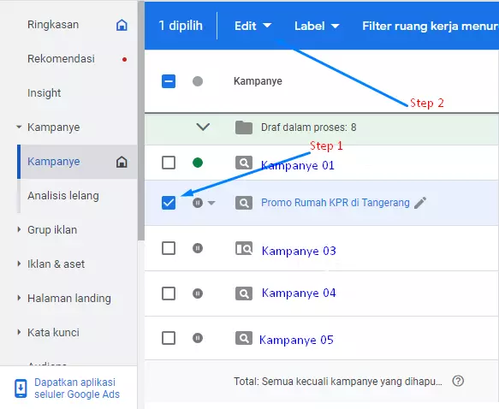The height and width of the screenshot is (409, 499).
Task: Click the grey status circle in the table header
Action: pyautogui.click(x=198, y=81)
